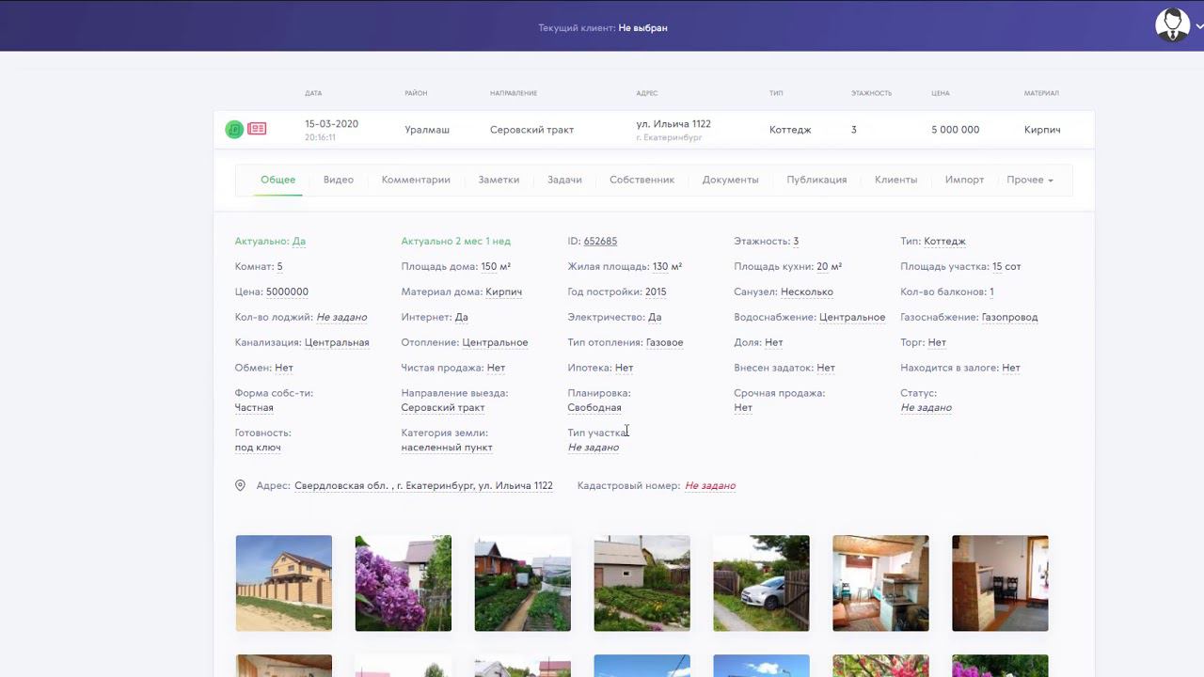
Task: Open the lilac flowers photo thumbnail
Action: click(x=404, y=583)
